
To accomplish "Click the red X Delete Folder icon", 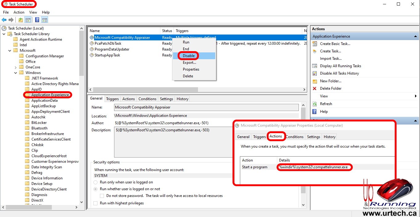I will pyautogui.click(x=315, y=88).
